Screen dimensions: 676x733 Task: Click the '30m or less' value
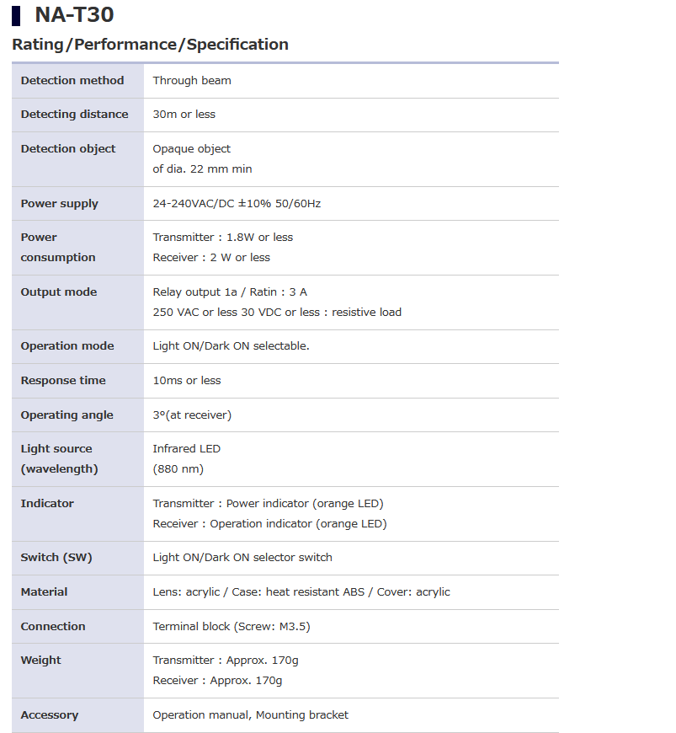(184, 115)
